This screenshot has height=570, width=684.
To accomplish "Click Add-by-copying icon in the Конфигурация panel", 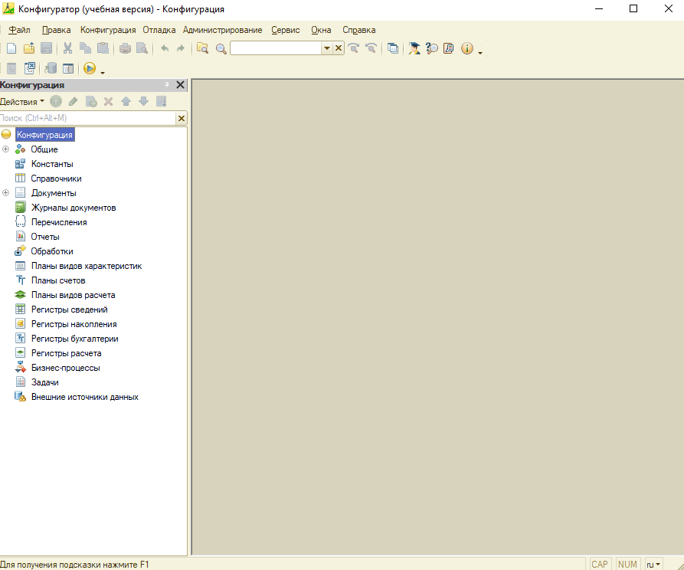I will pos(91,102).
